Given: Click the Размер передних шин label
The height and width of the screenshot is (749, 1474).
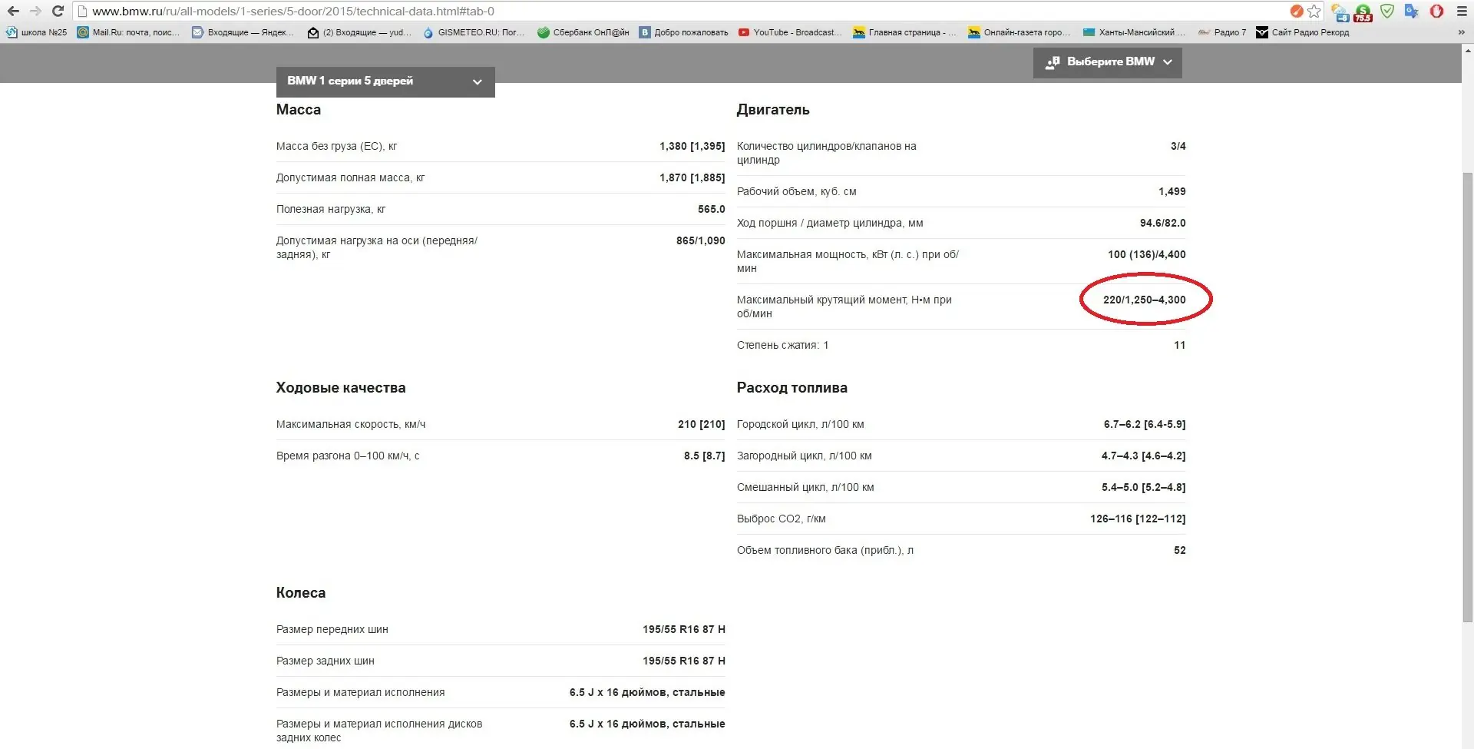Looking at the screenshot, I should tap(332, 629).
